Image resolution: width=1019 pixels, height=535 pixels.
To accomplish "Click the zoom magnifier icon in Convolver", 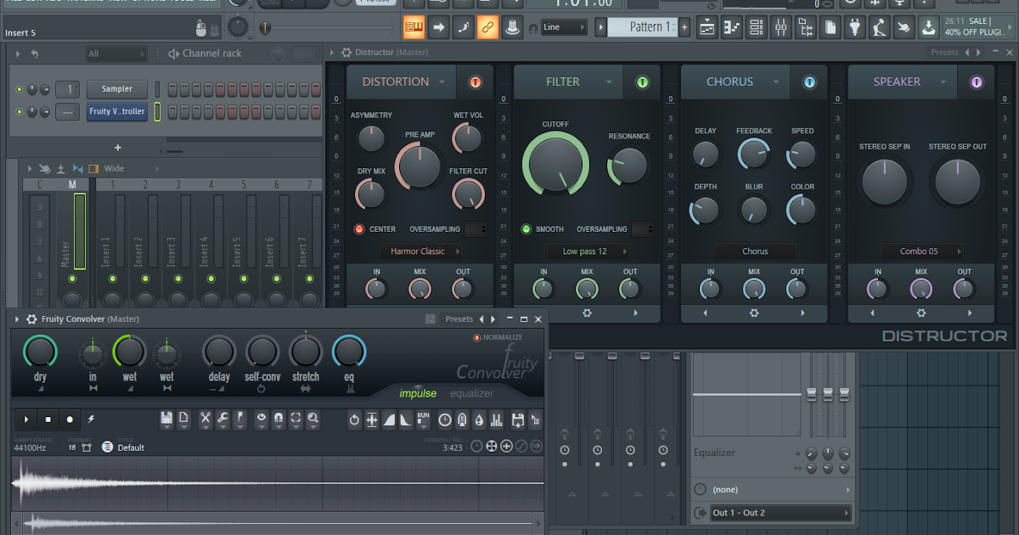I will click(x=313, y=419).
